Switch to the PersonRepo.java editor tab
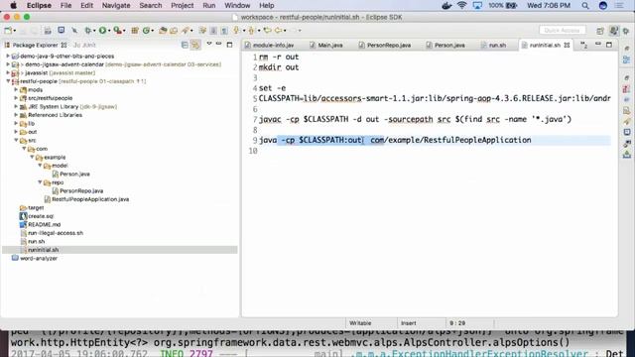This screenshot has height=357, width=635. [x=384, y=45]
